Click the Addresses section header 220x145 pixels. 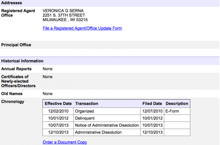[110, 3]
